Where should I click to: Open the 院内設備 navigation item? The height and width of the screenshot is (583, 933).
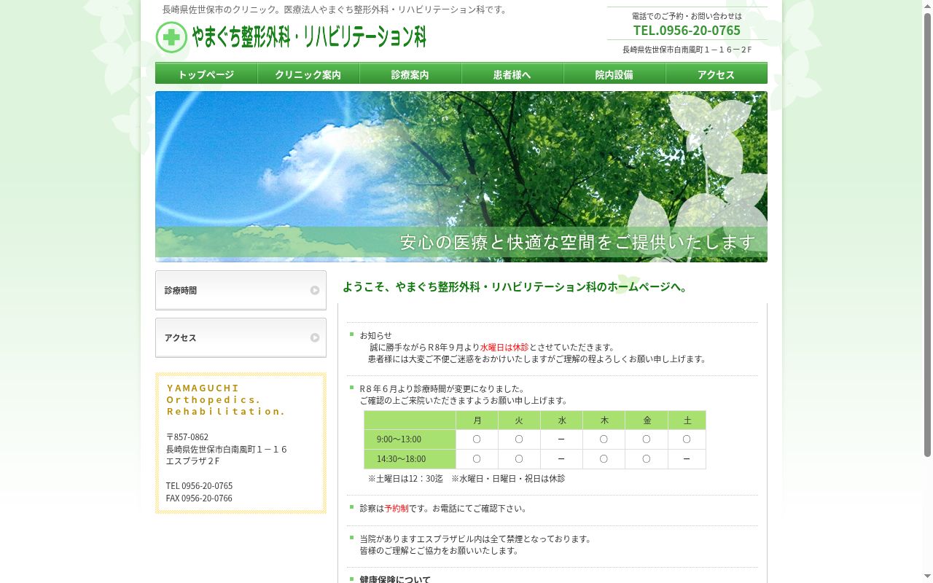pyautogui.click(x=614, y=74)
